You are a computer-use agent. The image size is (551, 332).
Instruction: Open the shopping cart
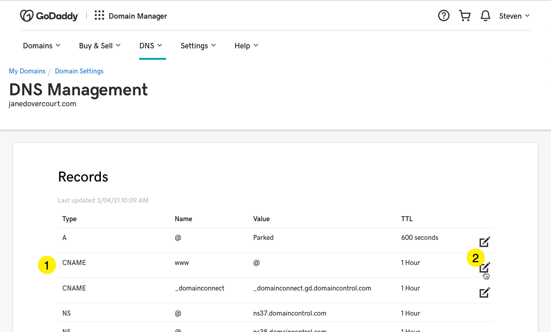(x=465, y=16)
